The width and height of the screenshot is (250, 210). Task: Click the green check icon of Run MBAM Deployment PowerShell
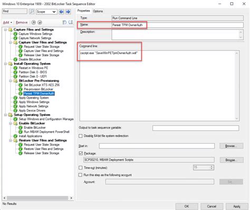click(x=21, y=132)
